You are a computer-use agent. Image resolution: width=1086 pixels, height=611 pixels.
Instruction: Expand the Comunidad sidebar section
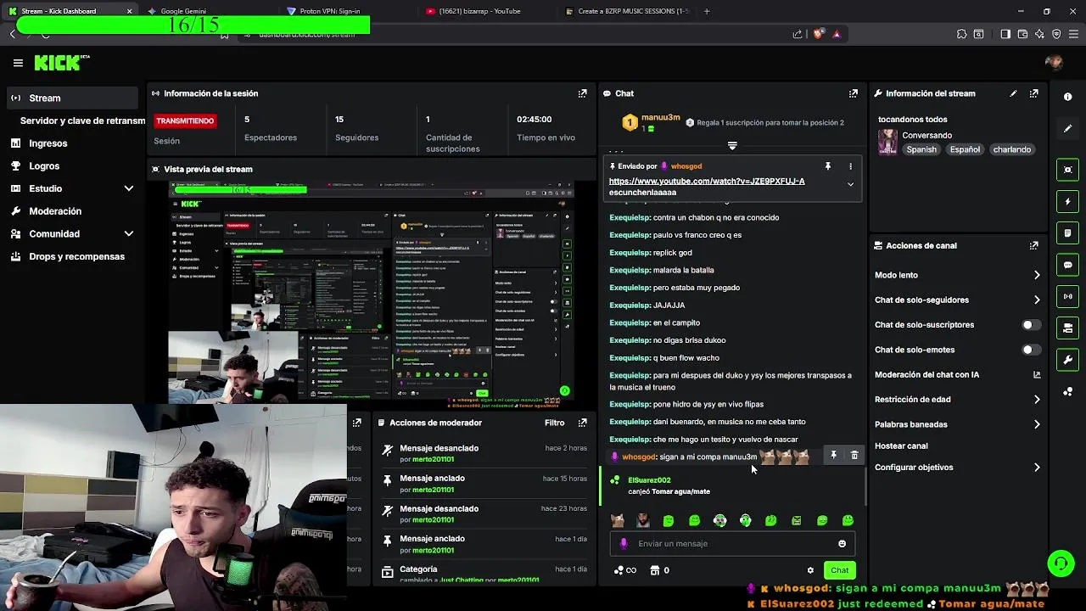pos(129,233)
